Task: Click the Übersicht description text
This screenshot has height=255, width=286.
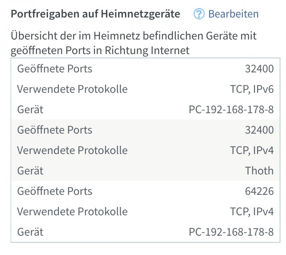Action: [x=134, y=43]
